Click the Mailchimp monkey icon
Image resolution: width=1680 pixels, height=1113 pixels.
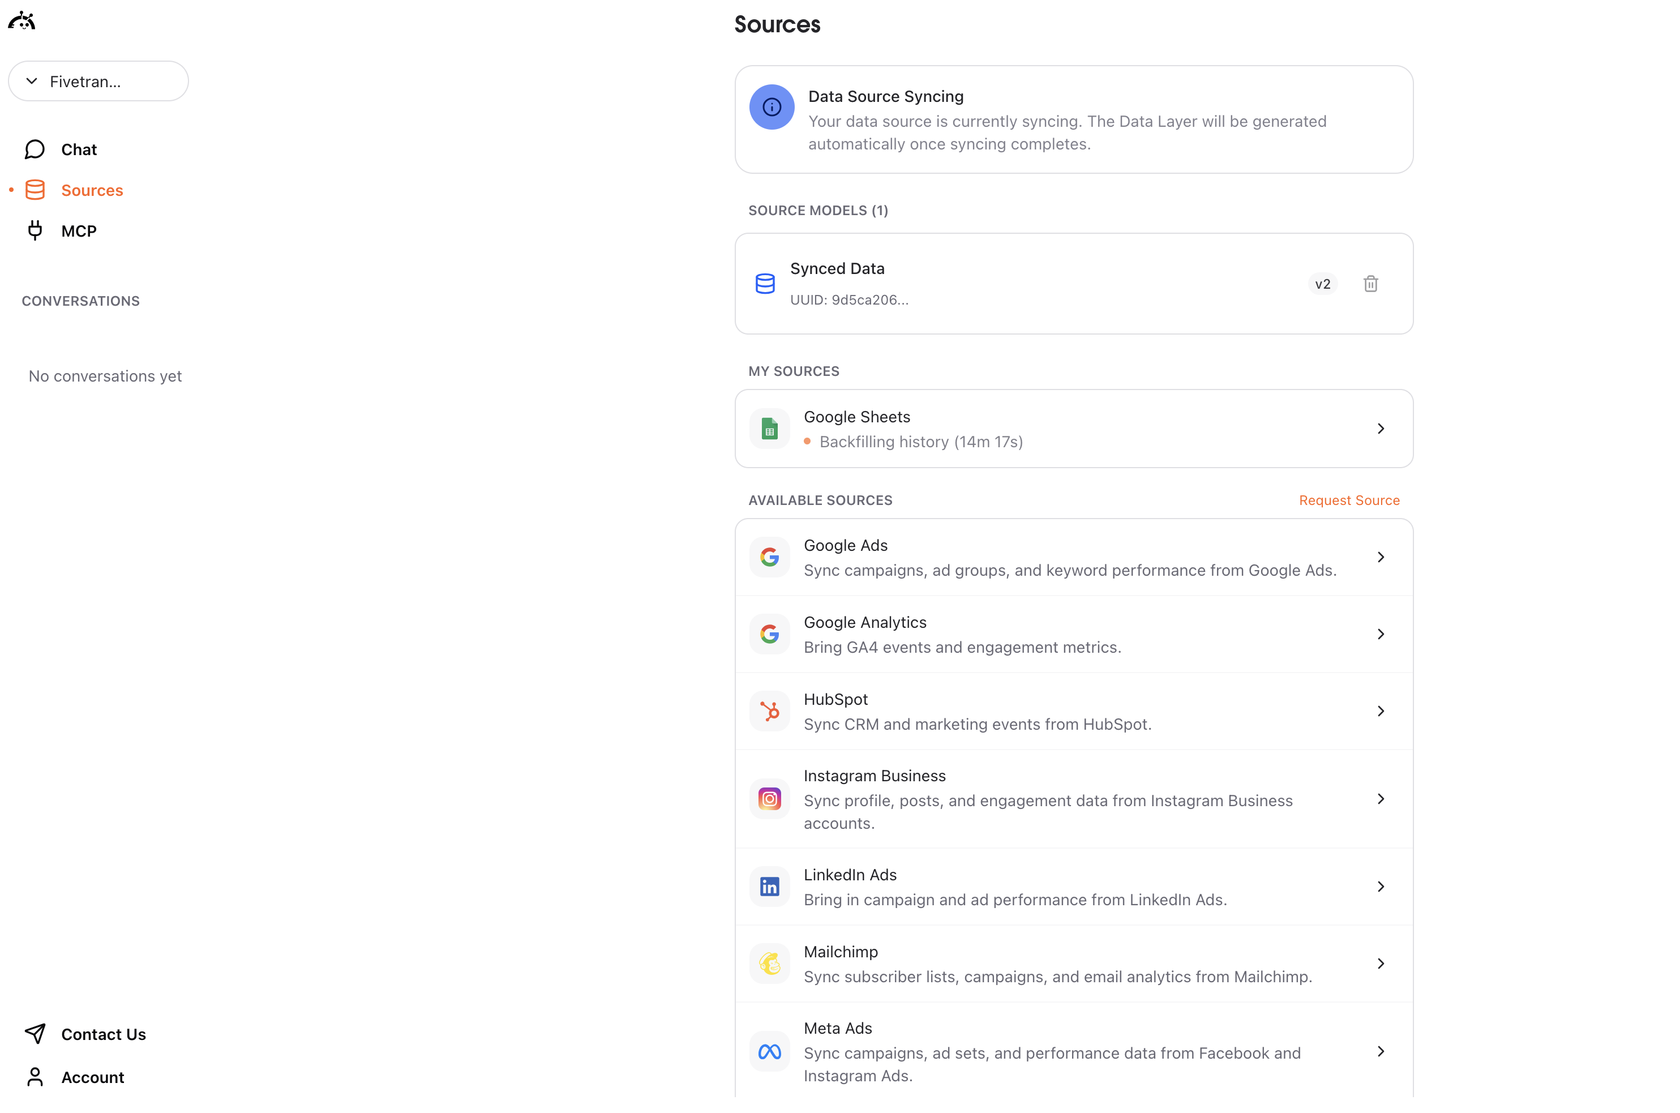769,963
